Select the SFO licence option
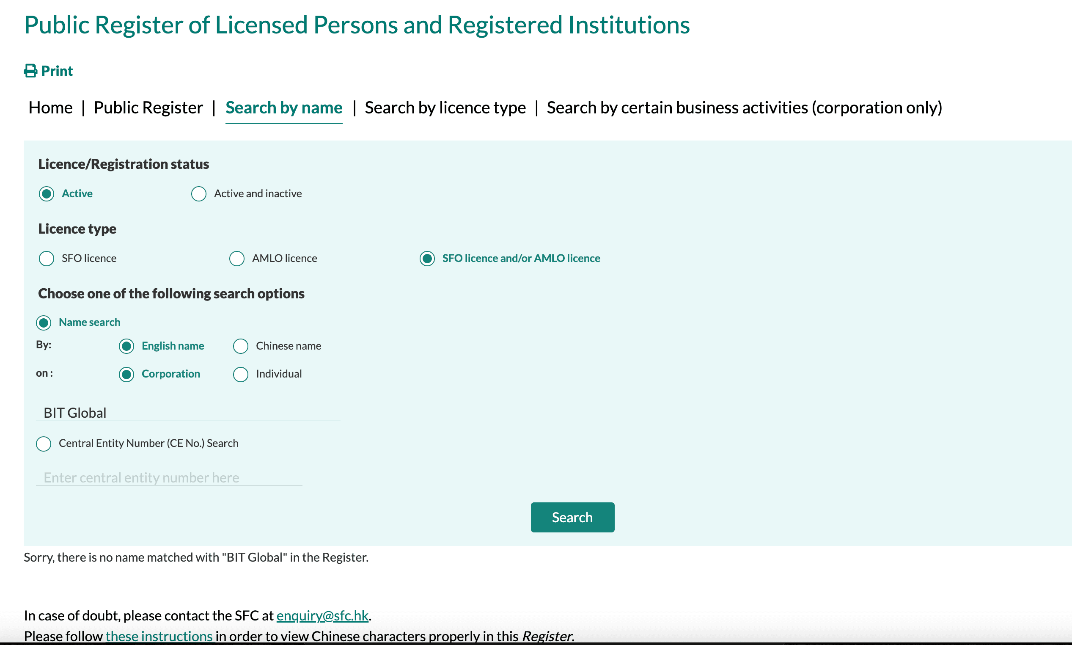 point(47,259)
